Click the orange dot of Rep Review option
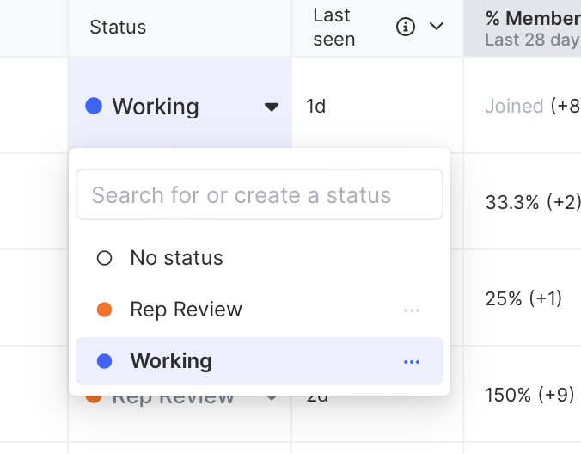 (105, 310)
